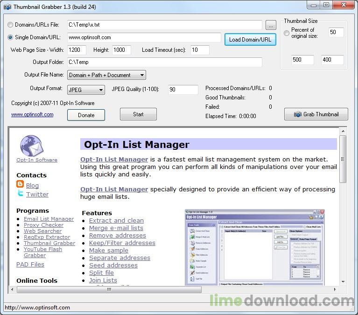
Task: Click the Online Tools heading
Action: pos(37,280)
